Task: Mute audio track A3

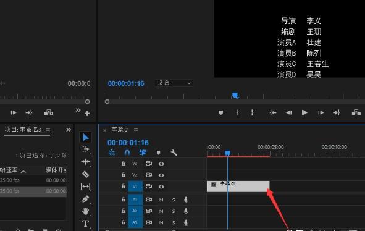Action: (x=161, y=222)
